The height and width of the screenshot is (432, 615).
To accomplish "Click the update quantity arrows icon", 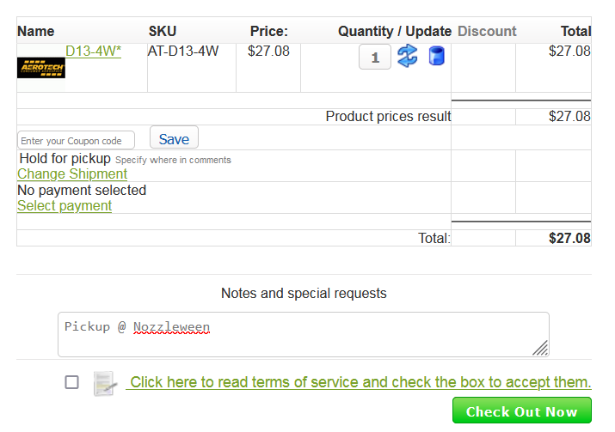I will (407, 56).
